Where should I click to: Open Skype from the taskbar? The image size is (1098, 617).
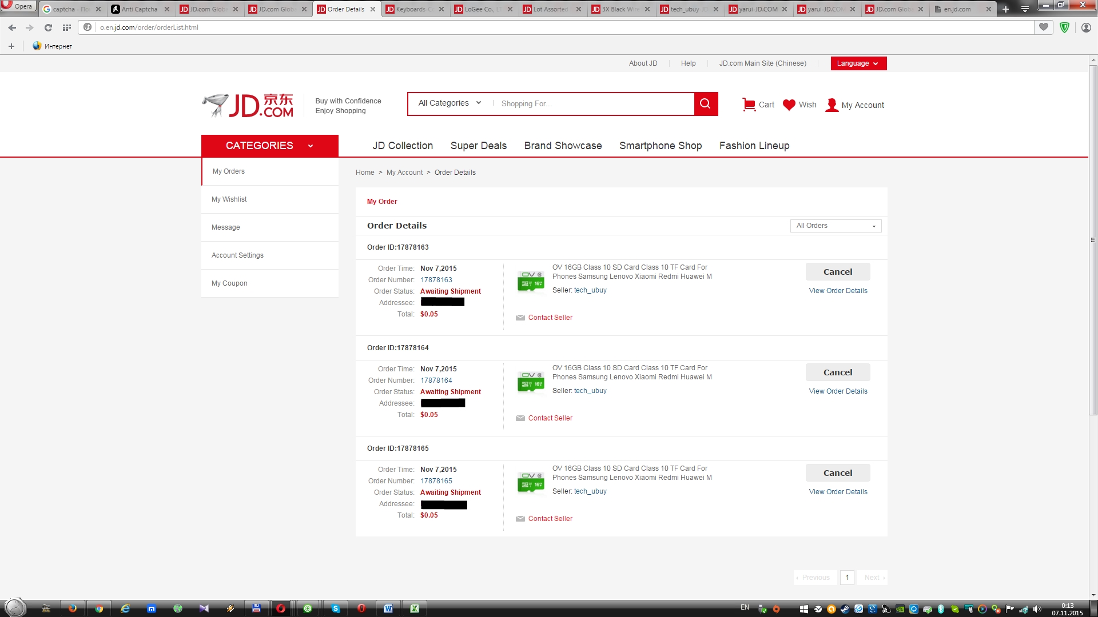click(x=336, y=608)
